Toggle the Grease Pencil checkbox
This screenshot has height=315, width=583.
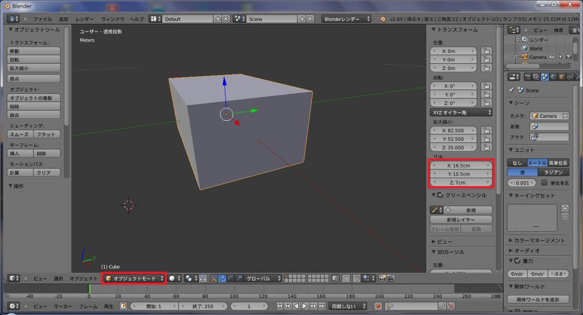point(440,195)
